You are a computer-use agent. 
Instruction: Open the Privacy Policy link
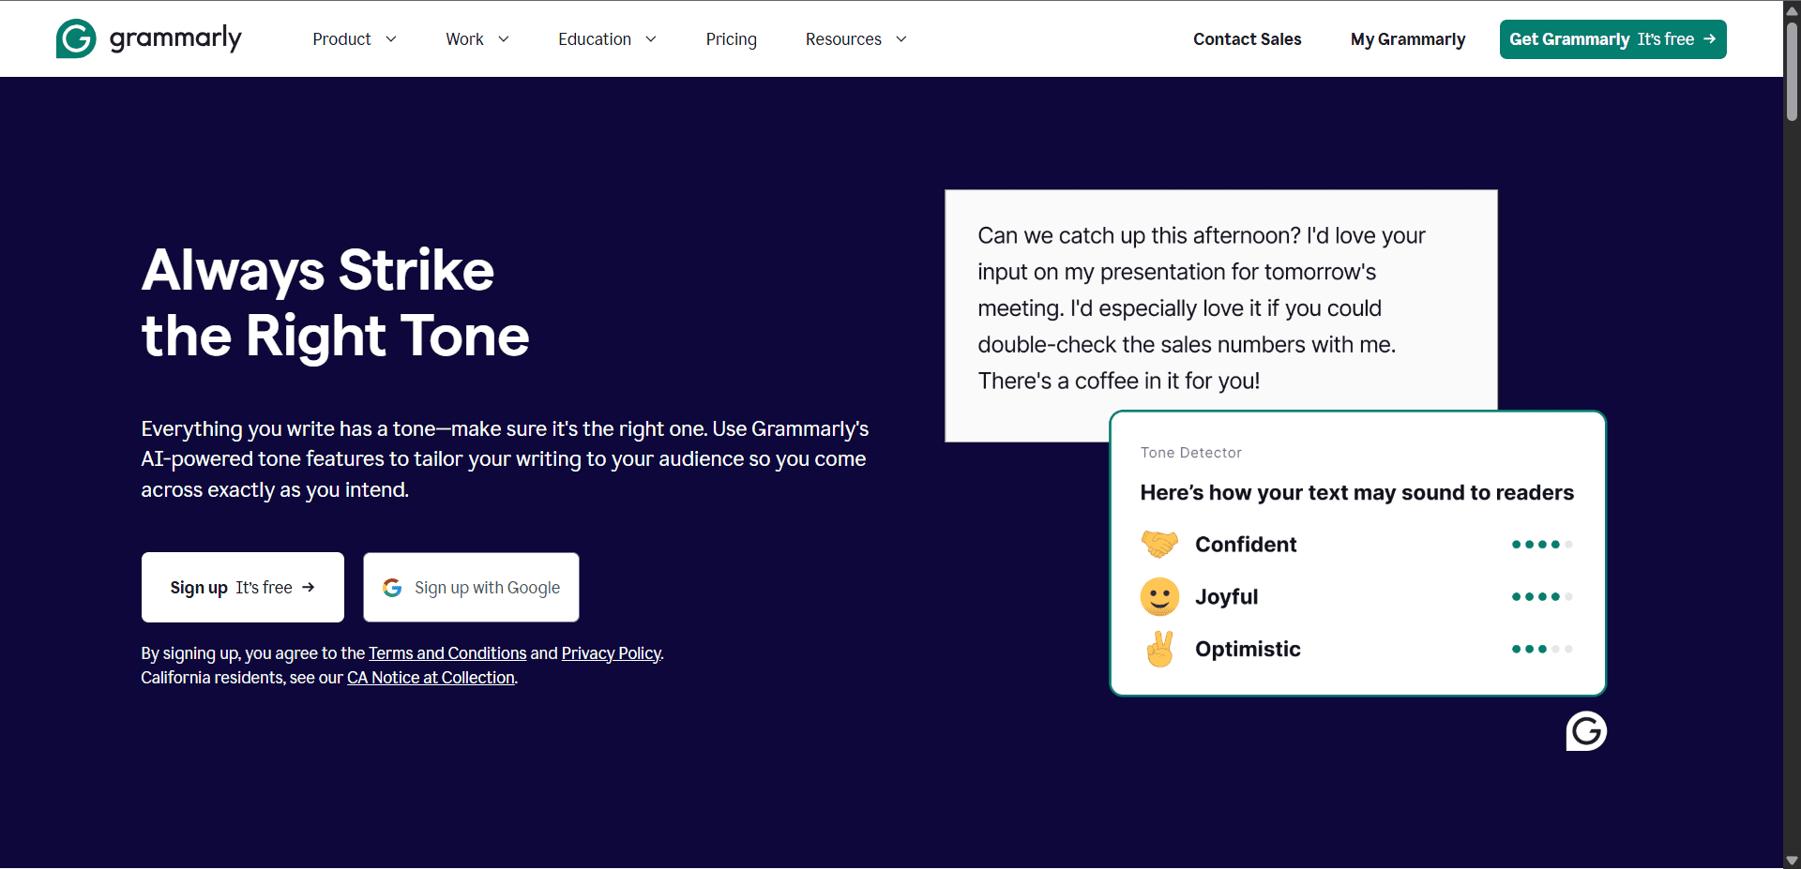(x=612, y=653)
